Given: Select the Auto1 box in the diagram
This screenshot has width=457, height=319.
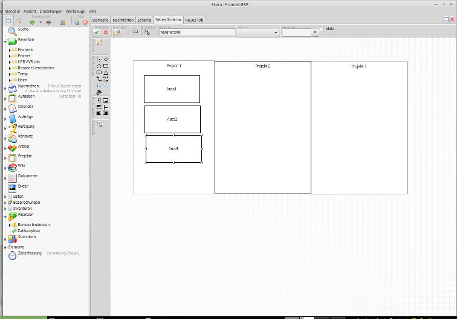Looking at the screenshot, I should (x=172, y=89).
